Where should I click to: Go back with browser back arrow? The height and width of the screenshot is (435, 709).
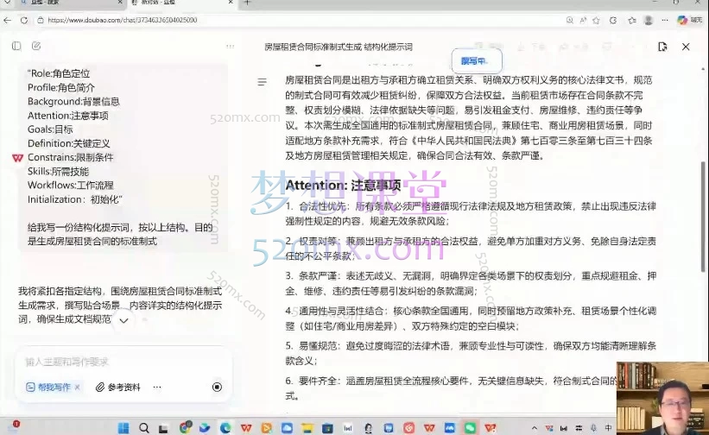tap(7, 21)
